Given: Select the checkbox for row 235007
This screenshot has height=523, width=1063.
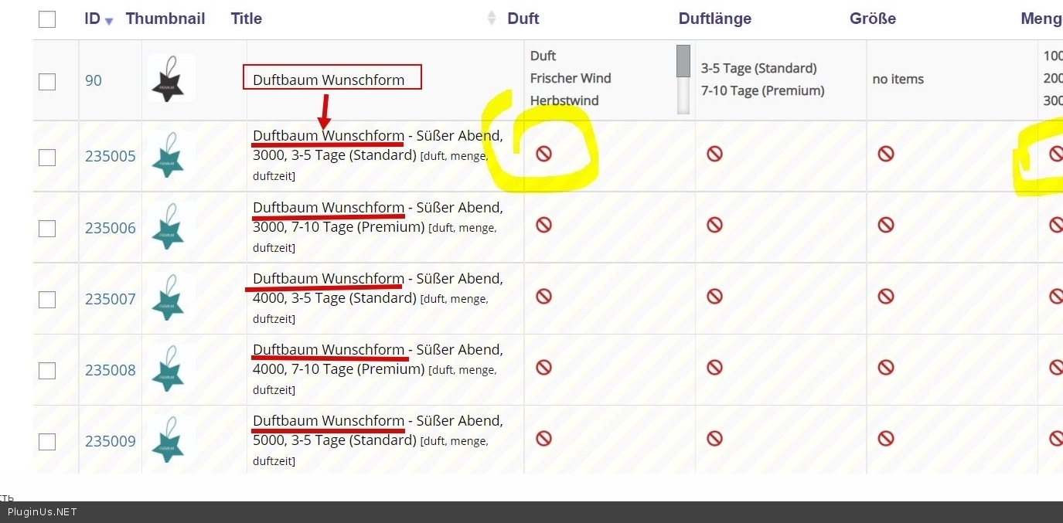Looking at the screenshot, I should (47, 299).
